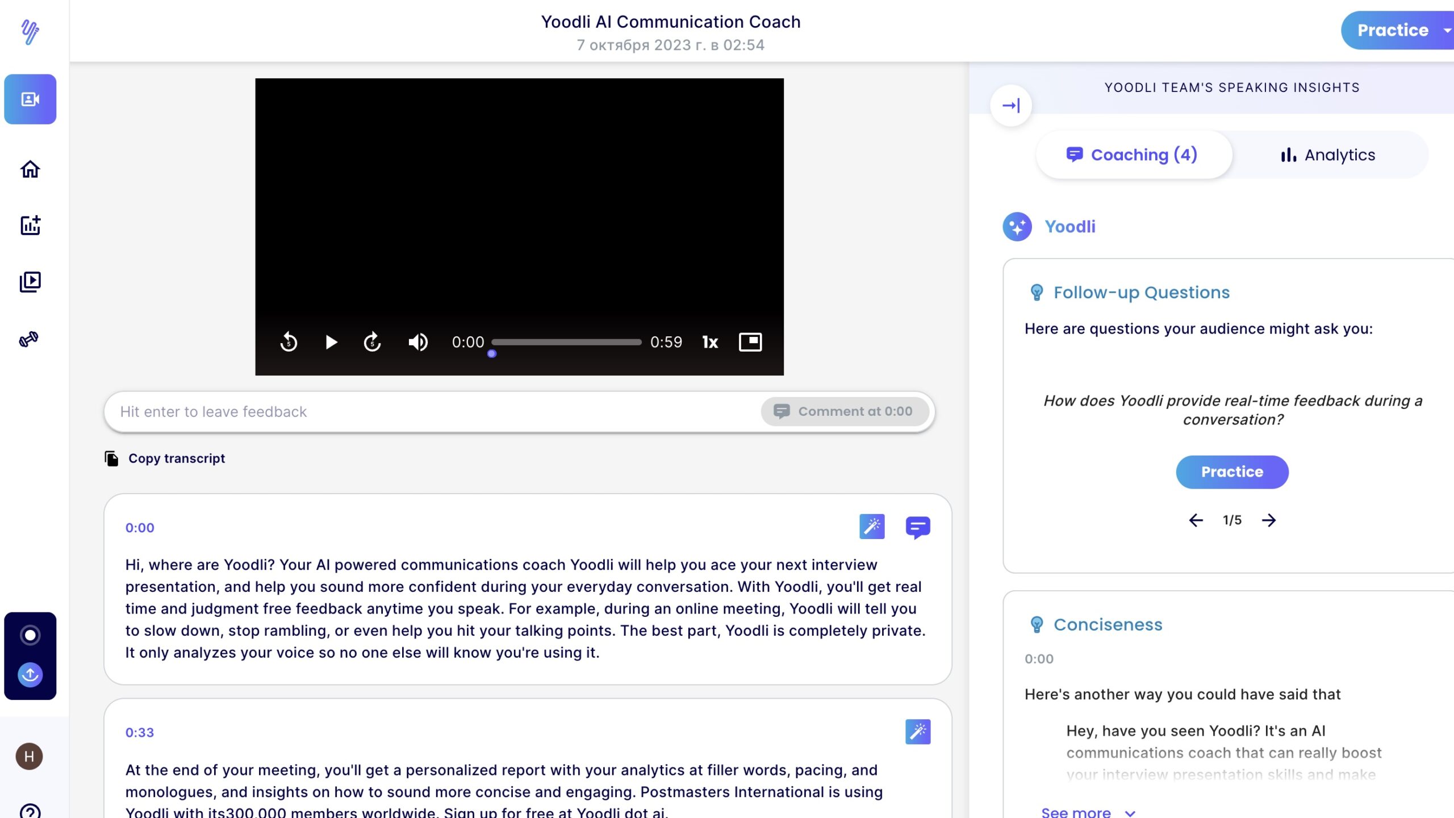Collapse the speaking insights panel
1454x818 pixels.
[x=1011, y=105]
